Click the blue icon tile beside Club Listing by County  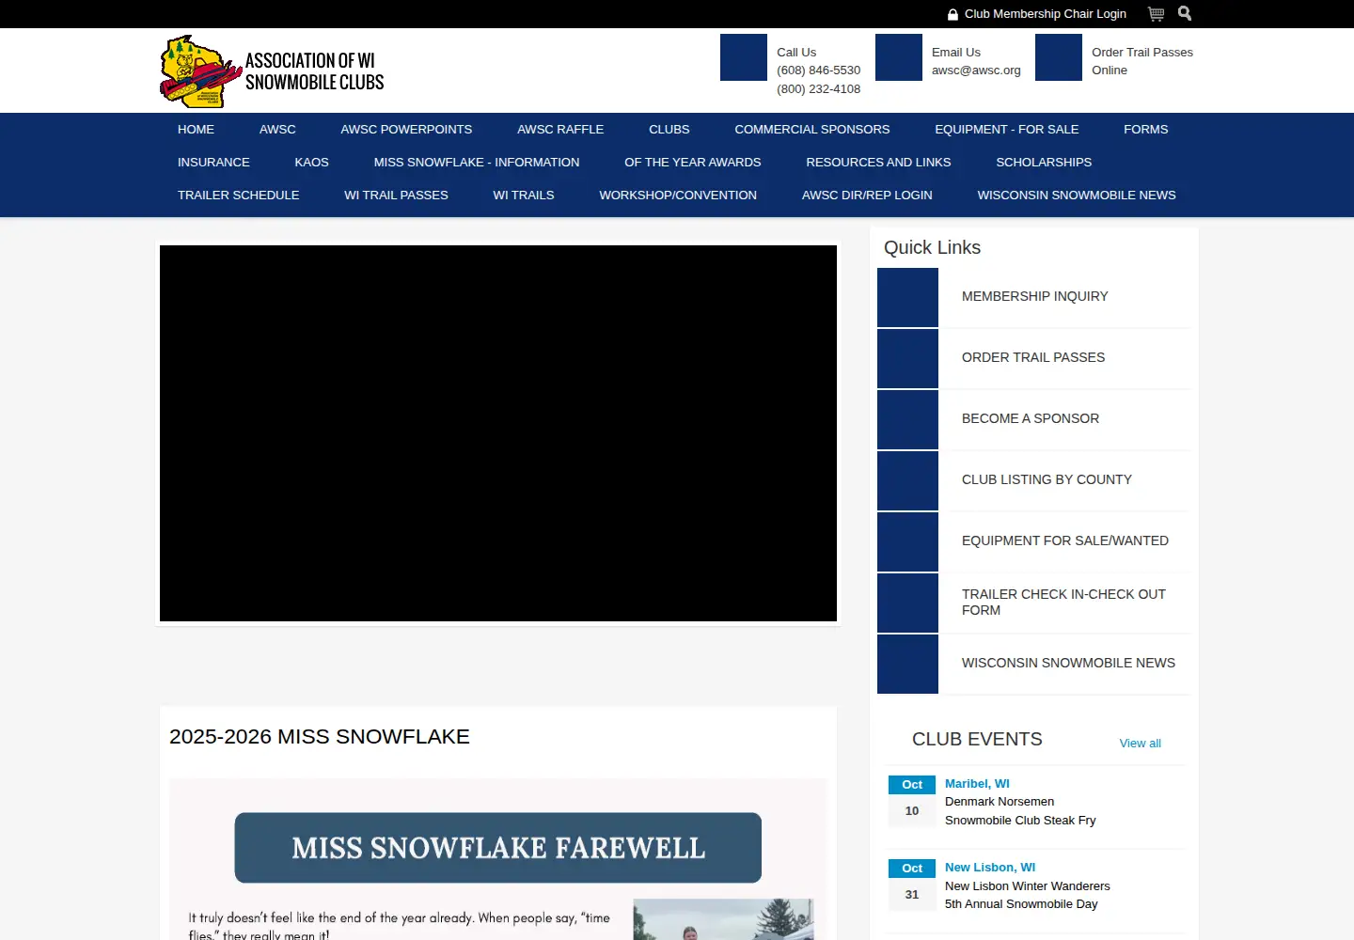tap(907, 480)
